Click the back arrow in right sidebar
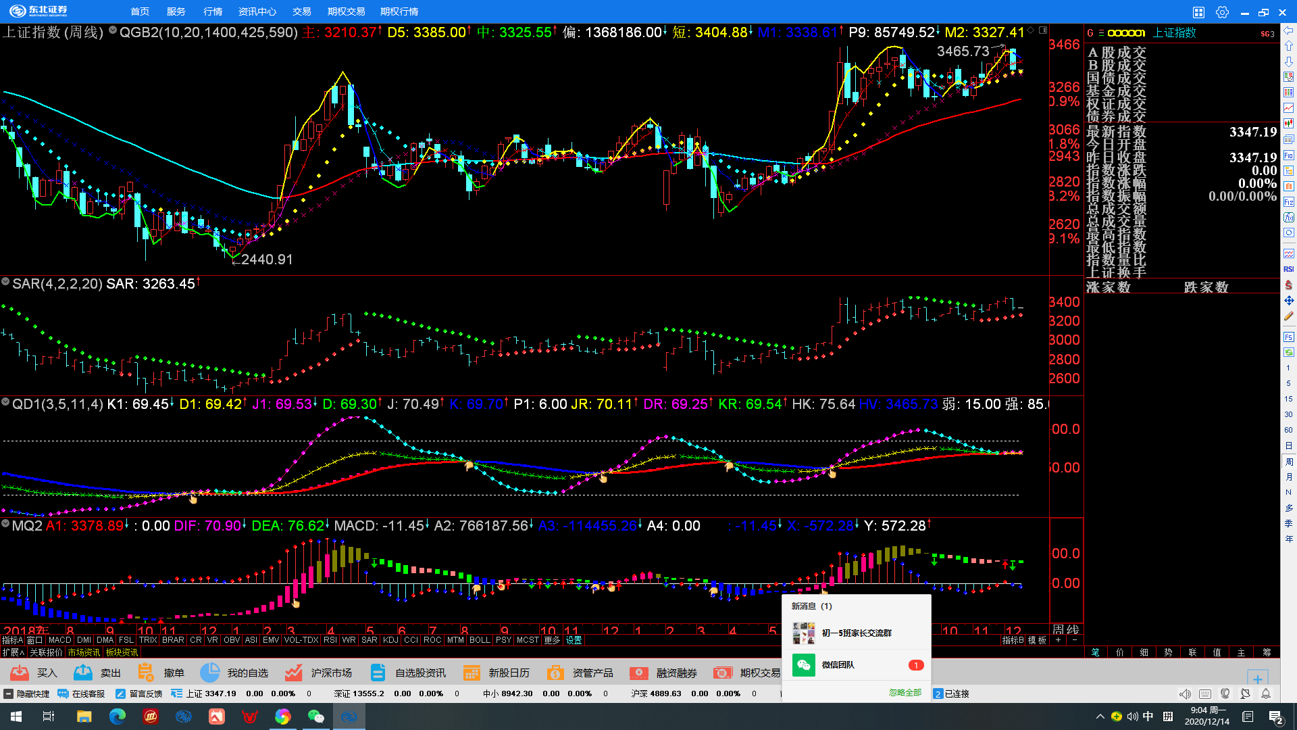1297x730 pixels. click(x=1289, y=30)
